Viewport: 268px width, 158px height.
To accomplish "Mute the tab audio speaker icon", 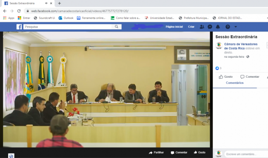I will click(46, 3).
